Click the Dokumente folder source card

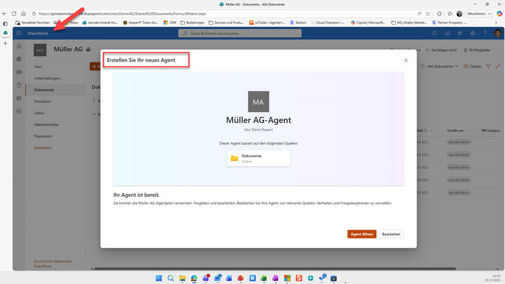point(258,158)
